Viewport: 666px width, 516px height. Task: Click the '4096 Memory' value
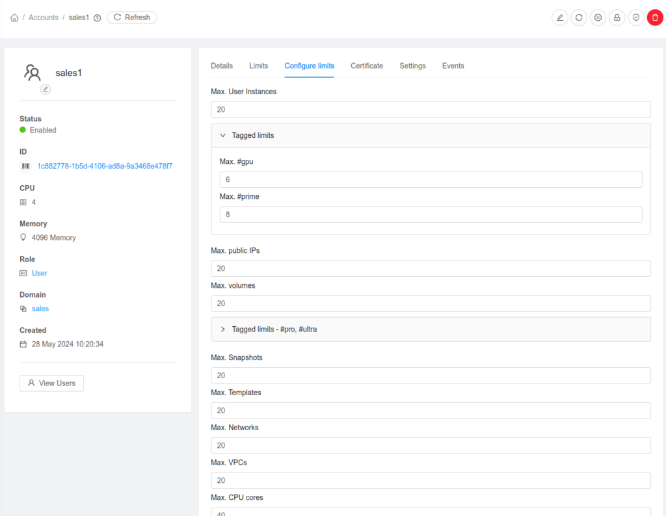click(53, 238)
